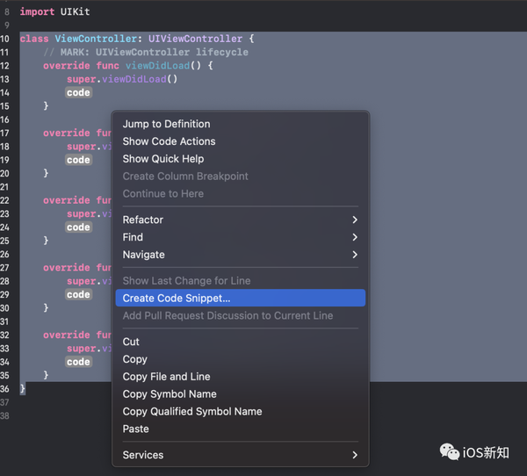Click line number 10 in gutter
Viewport: 527px width, 476px height.
coord(6,40)
